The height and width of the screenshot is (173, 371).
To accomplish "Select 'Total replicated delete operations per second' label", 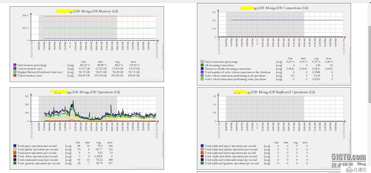I will click(x=231, y=156).
